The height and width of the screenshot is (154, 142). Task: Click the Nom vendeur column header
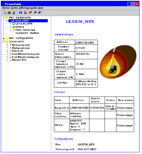coord(125,100)
